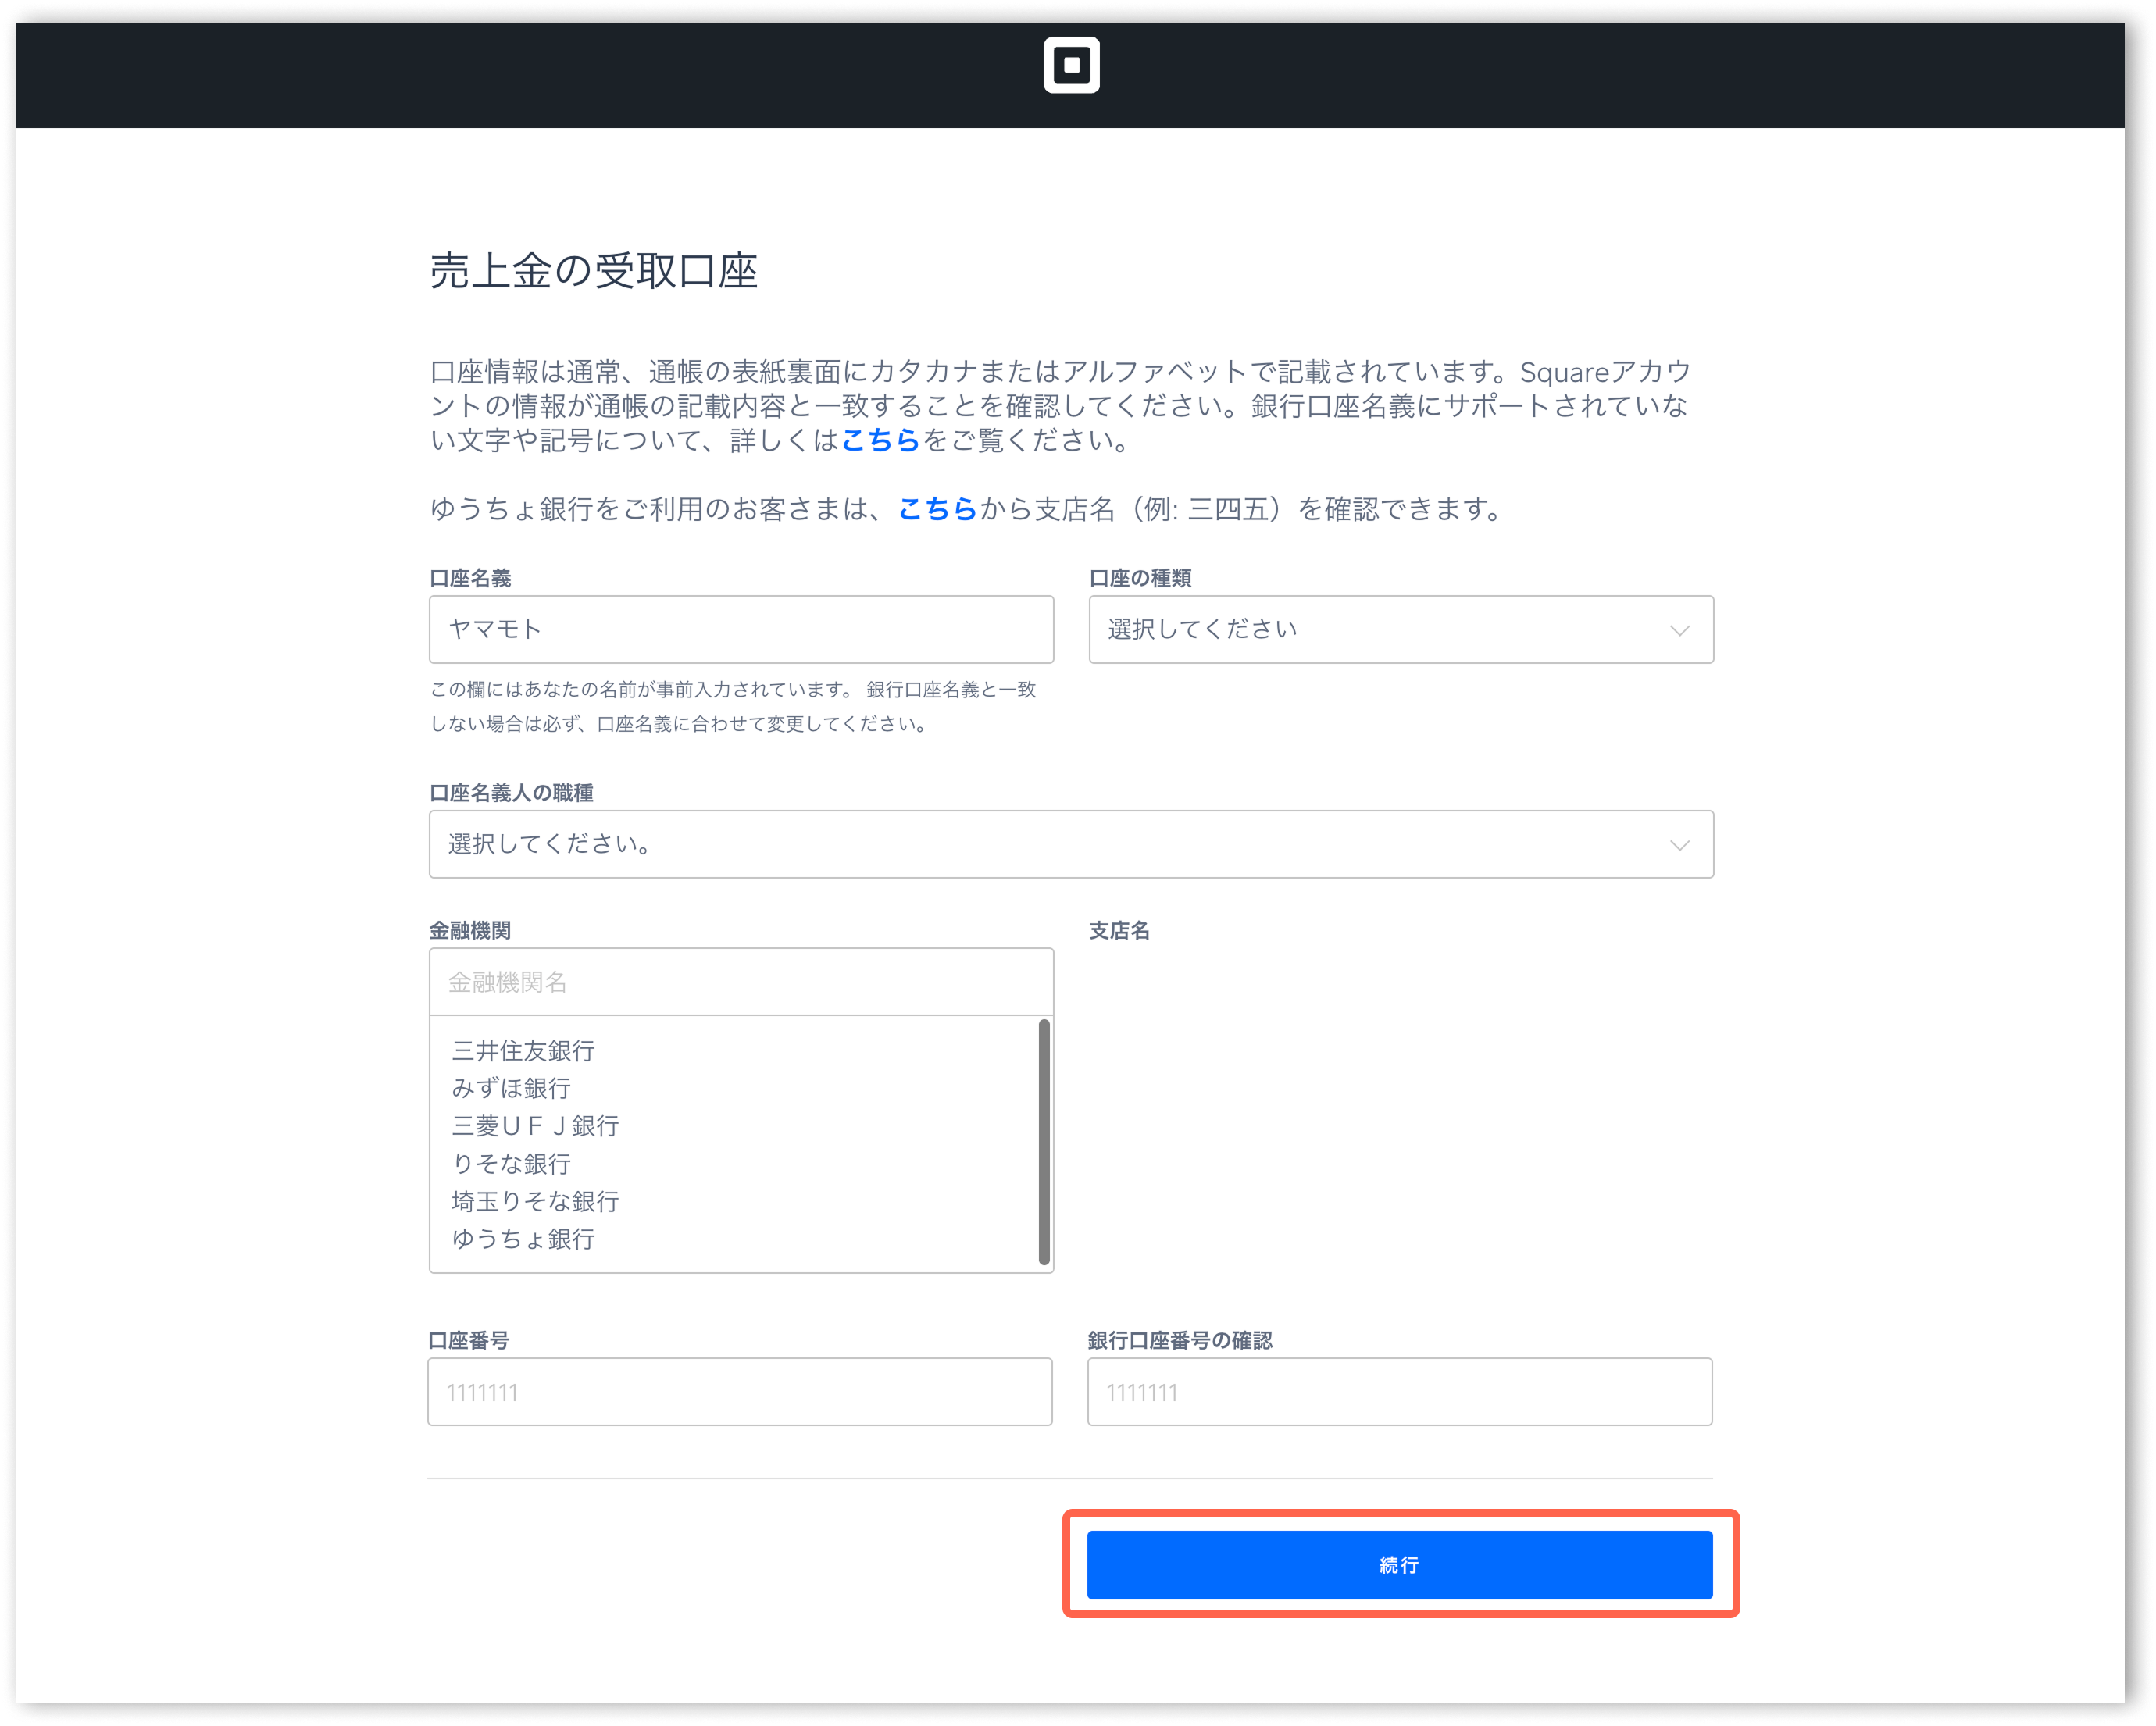The height and width of the screenshot is (1726, 2156).
Task: Open the こちら link for ゆうちょ branch names
Action: [937, 509]
